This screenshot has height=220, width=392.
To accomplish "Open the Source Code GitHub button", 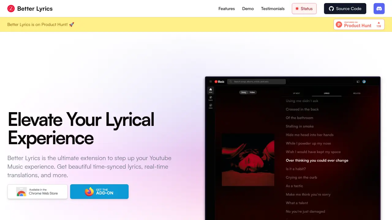I will (x=345, y=9).
